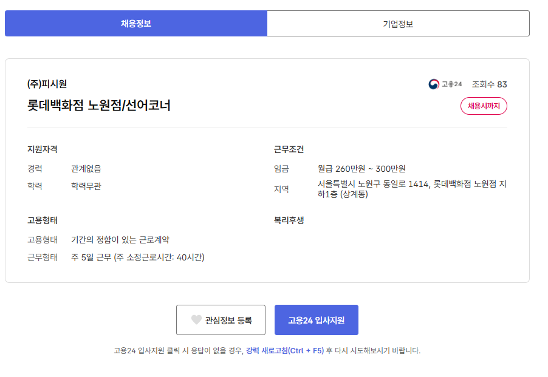The width and height of the screenshot is (548, 377).
Task: Click the bold 고용형태 section heading
Action: [43, 220]
